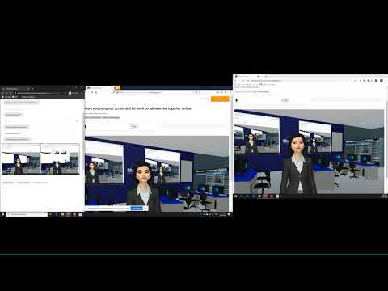Viewport: 388px width, 291px height.
Task: Click the microphone icon in the right window
Action: click(237, 100)
